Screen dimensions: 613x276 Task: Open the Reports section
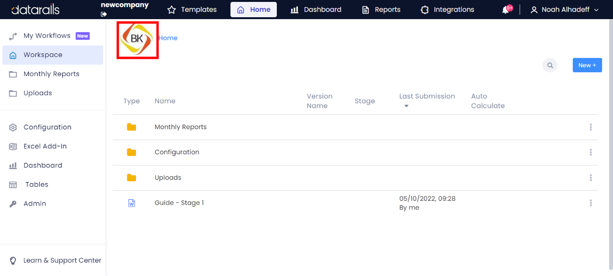[x=381, y=9]
